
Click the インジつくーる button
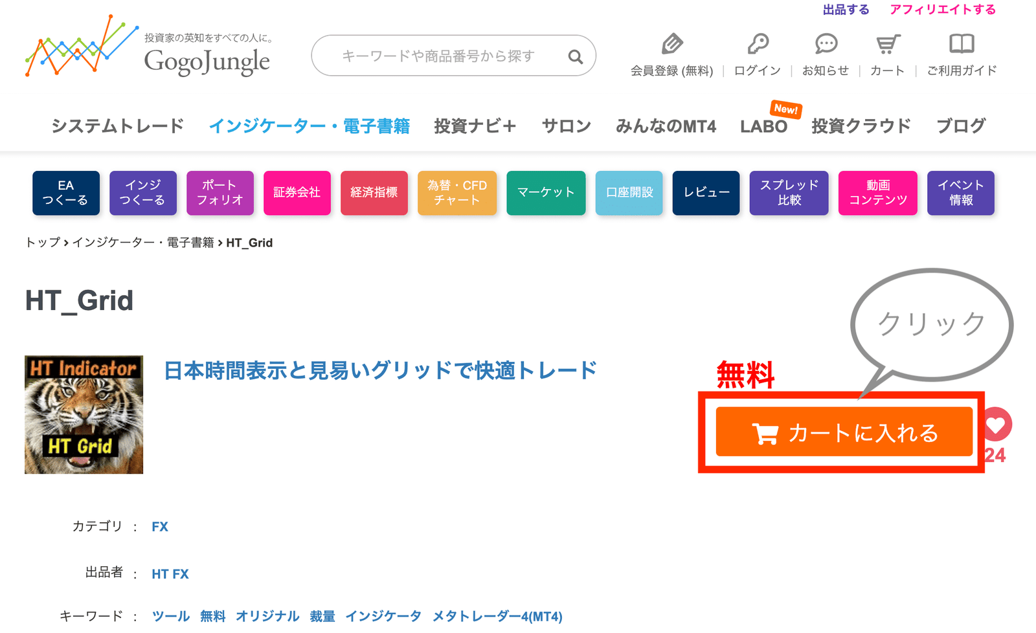pyautogui.click(x=143, y=193)
